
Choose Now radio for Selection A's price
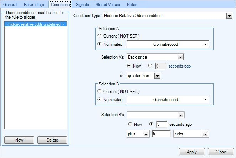129,66
